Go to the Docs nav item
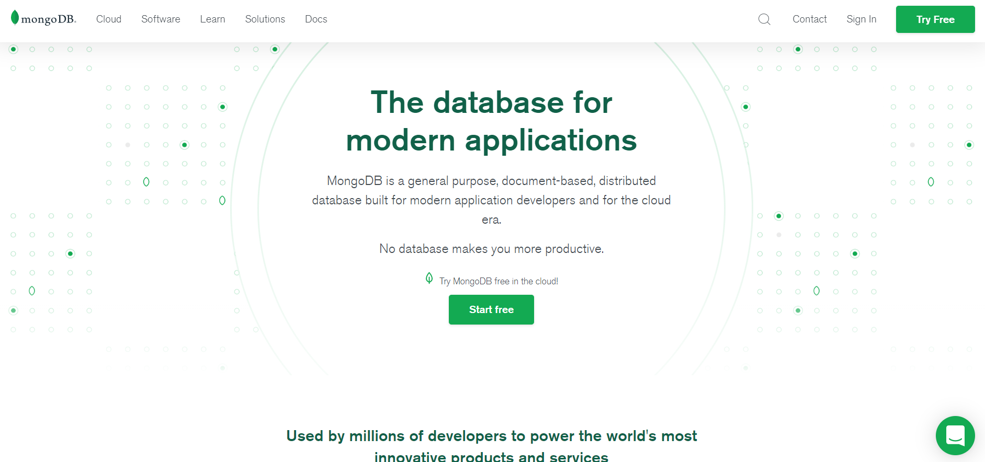The image size is (985, 462). pyautogui.click(x=316, y=19)
